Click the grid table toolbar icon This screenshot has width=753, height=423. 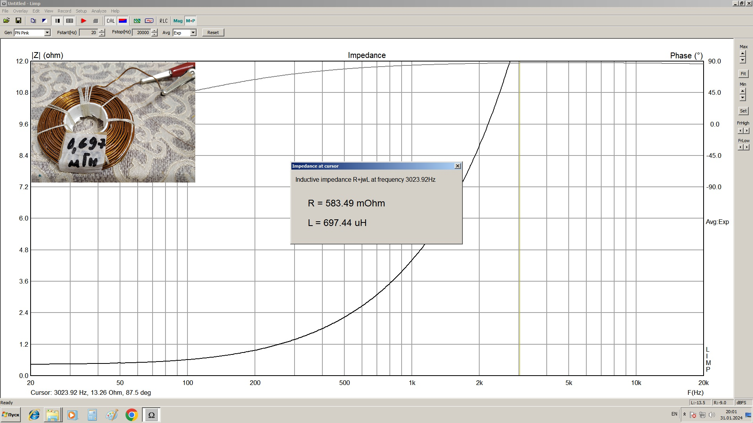(x=69, y=21)
